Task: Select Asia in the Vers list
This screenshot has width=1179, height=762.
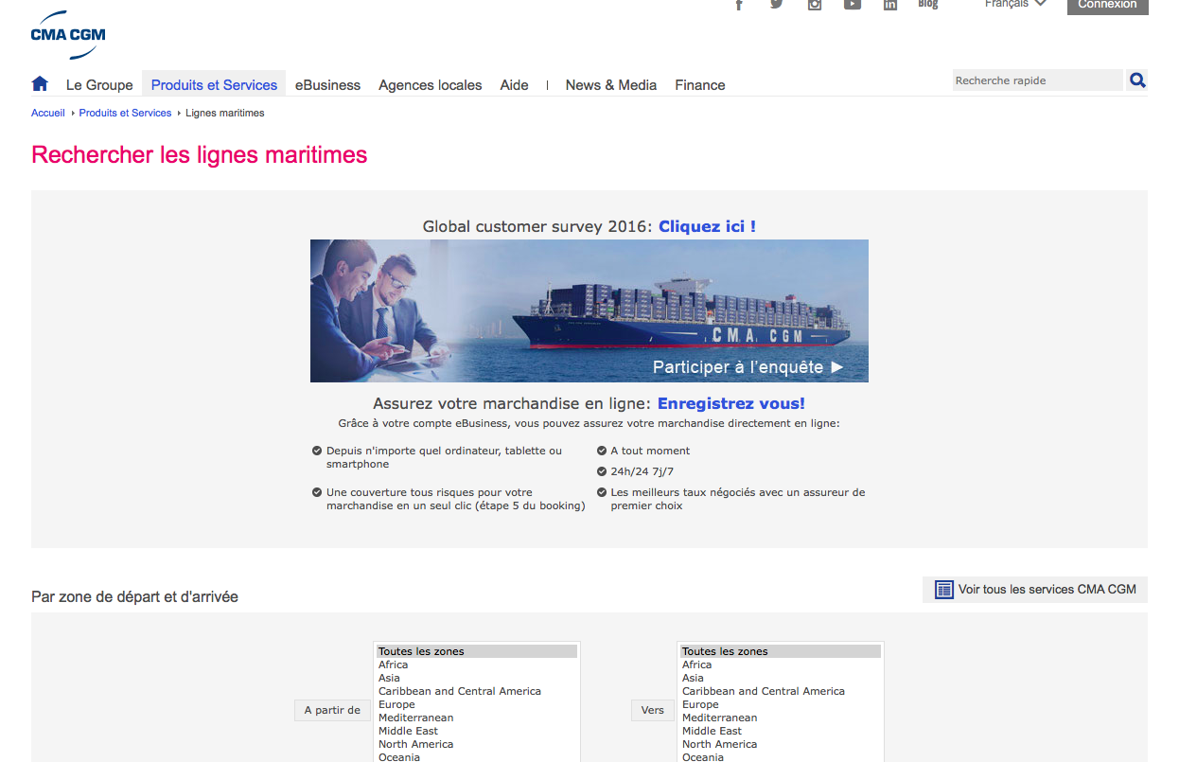Action: click(x=781, y=678)
